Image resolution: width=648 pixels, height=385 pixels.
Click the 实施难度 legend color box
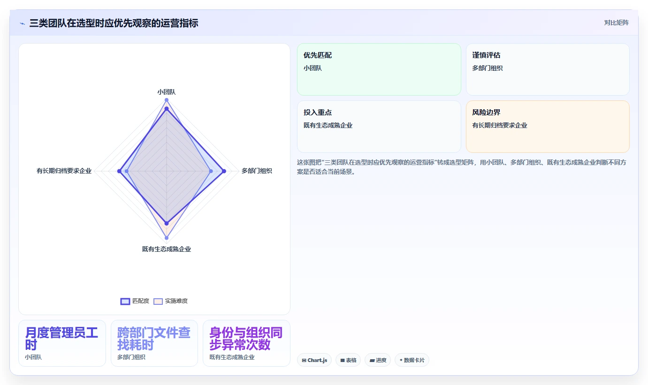point(159,301)
